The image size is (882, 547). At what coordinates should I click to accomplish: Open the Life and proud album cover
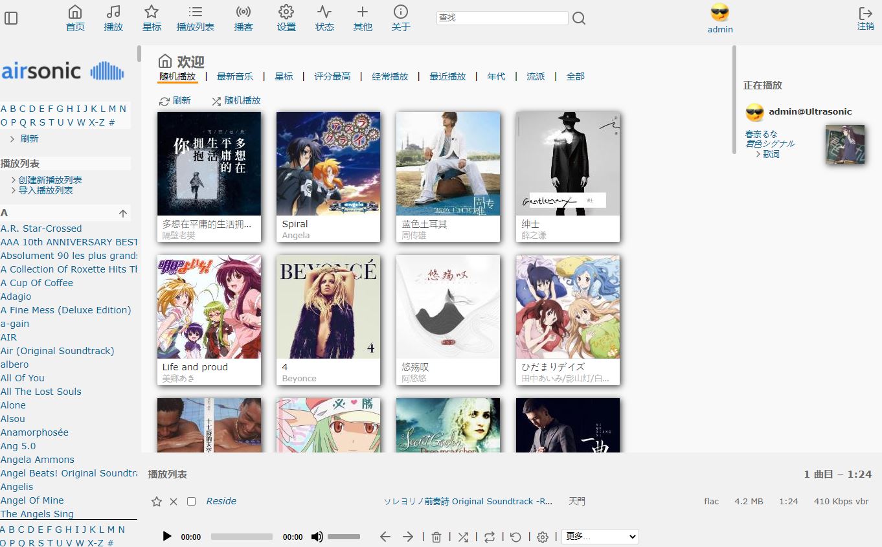tap(209, 307)
